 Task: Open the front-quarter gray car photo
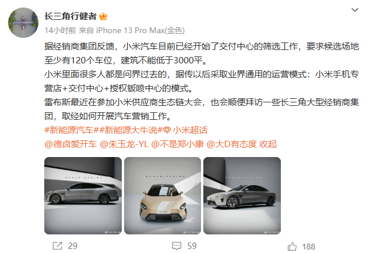242,195
